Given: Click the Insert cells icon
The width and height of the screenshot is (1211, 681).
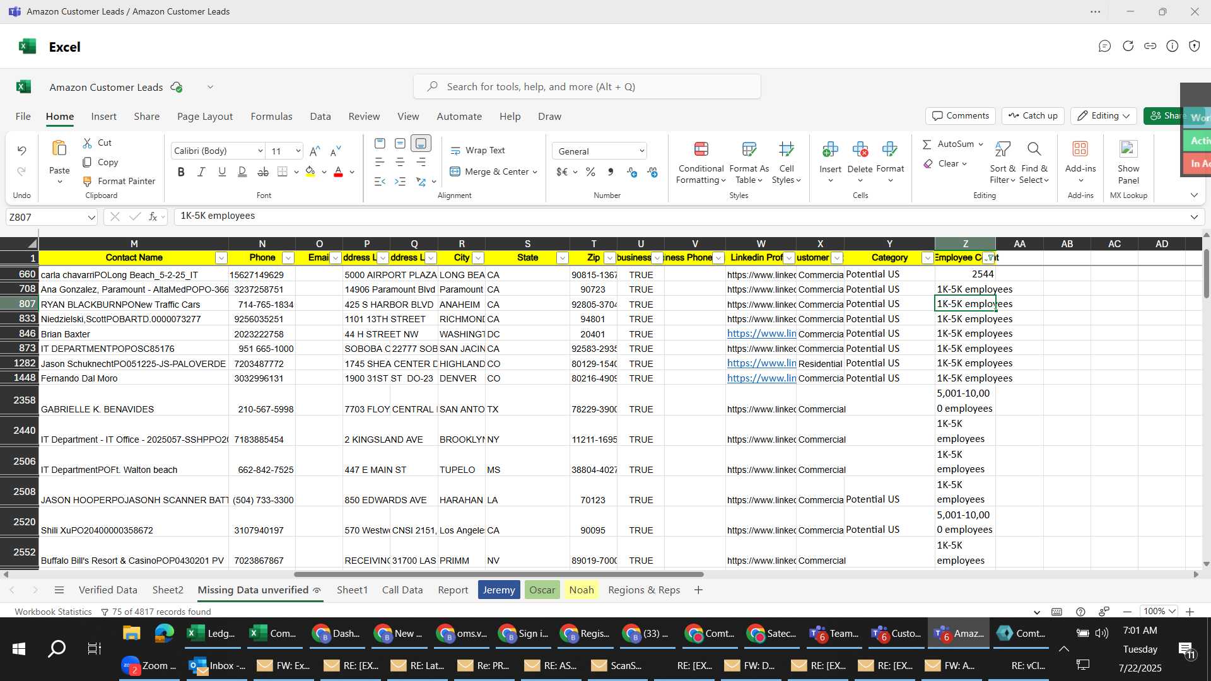Looking at the screenshot, I should pyautogui.click(x=830, y=149).
